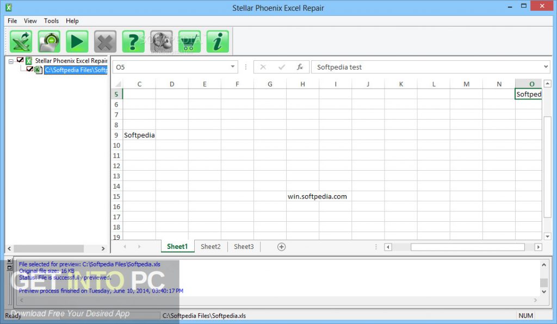Click the log panel dock square icon
Image resolution: width=557 pixels, height=324 pixels.
tap(10, 267)
